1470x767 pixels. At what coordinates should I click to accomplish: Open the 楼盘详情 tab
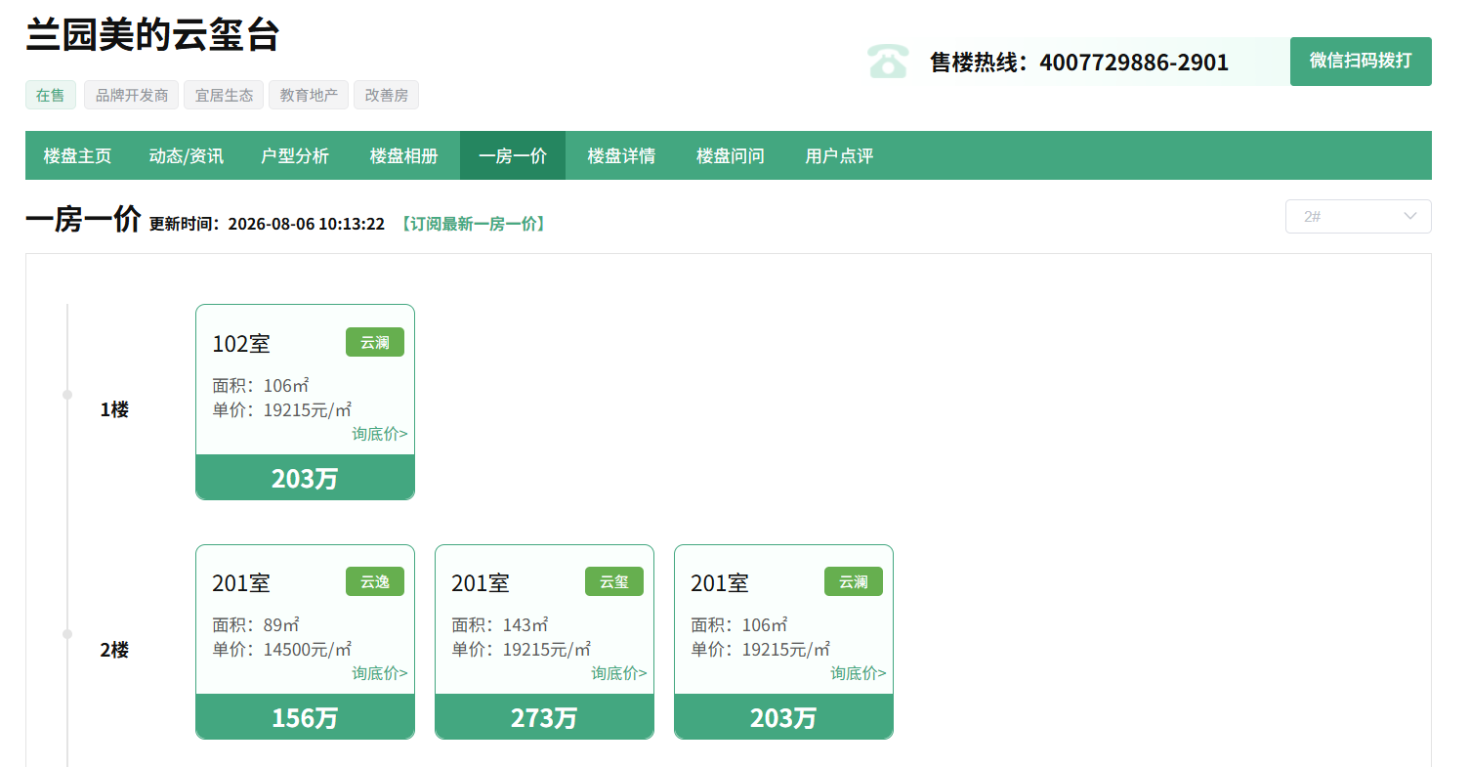pos(621,155)
